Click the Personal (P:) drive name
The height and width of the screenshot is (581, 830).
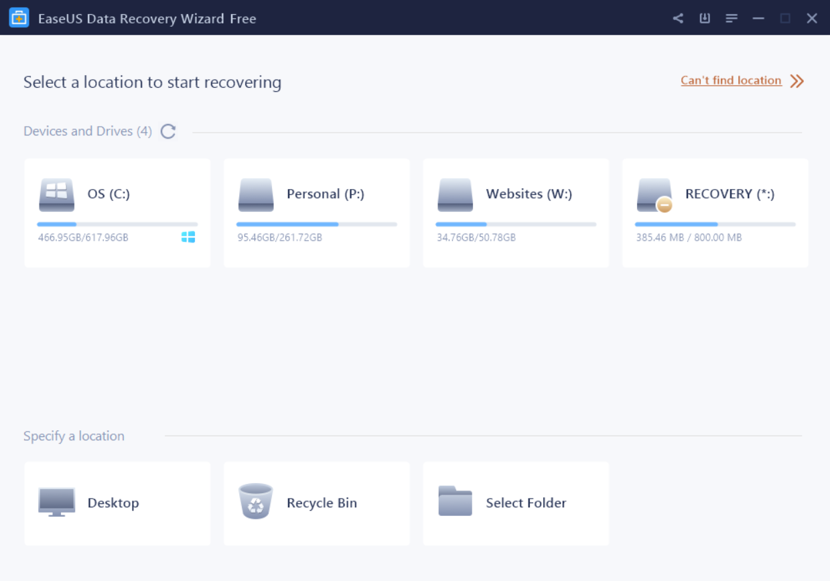pos(326,194)
